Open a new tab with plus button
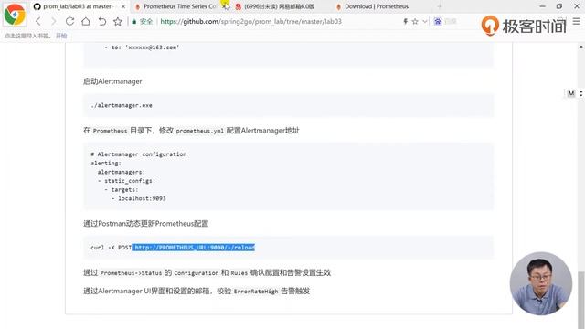The image size is (585, 329). (440, 6)
